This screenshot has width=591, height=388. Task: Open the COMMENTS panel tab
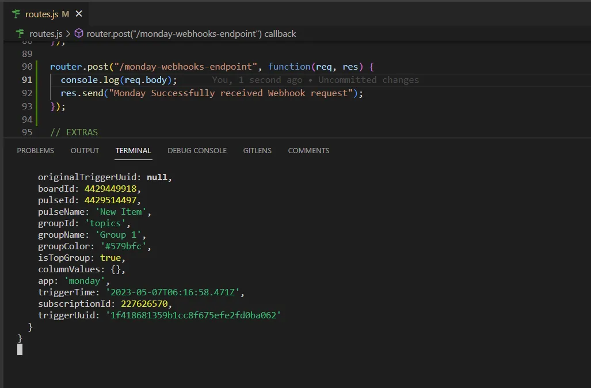[308, 150]
